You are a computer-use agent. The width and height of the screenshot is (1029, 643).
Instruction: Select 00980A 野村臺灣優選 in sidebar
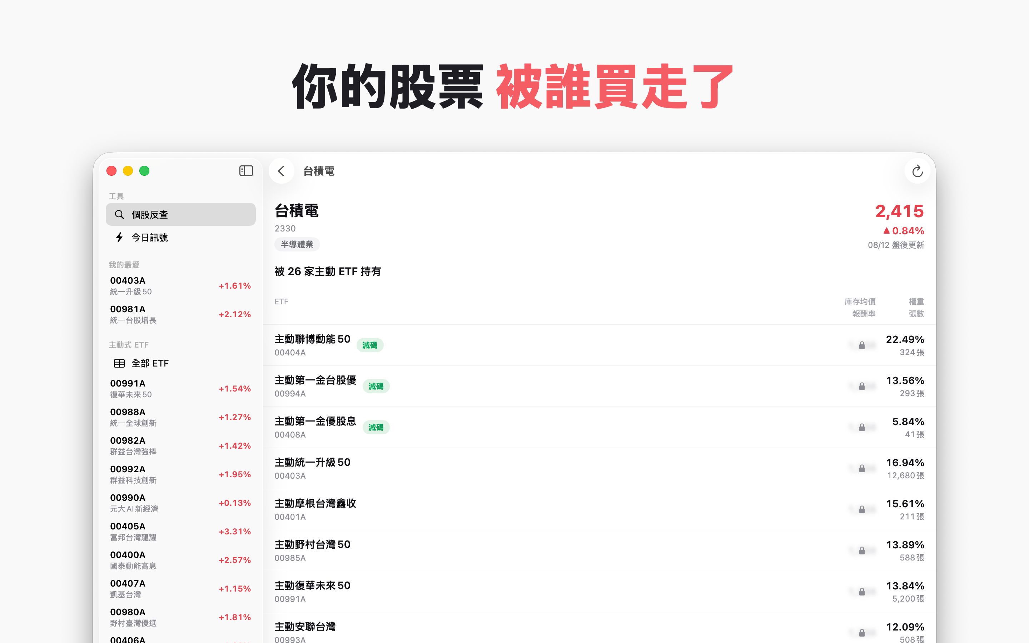point(181,617)
